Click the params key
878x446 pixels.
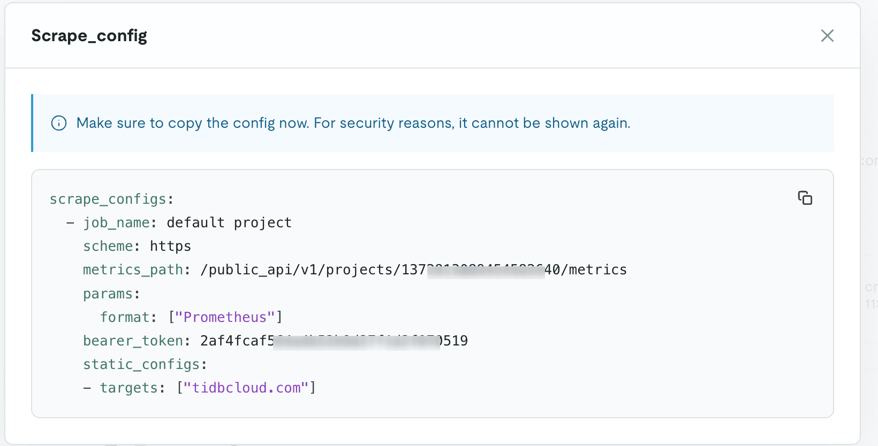pos(108,294)
